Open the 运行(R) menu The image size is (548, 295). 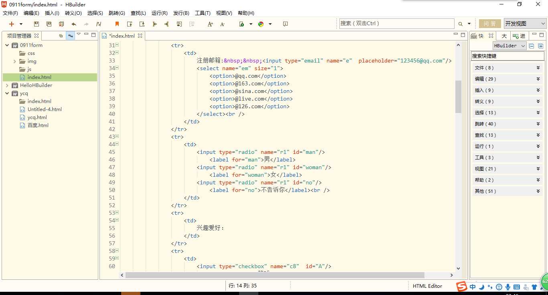(160, 13)
